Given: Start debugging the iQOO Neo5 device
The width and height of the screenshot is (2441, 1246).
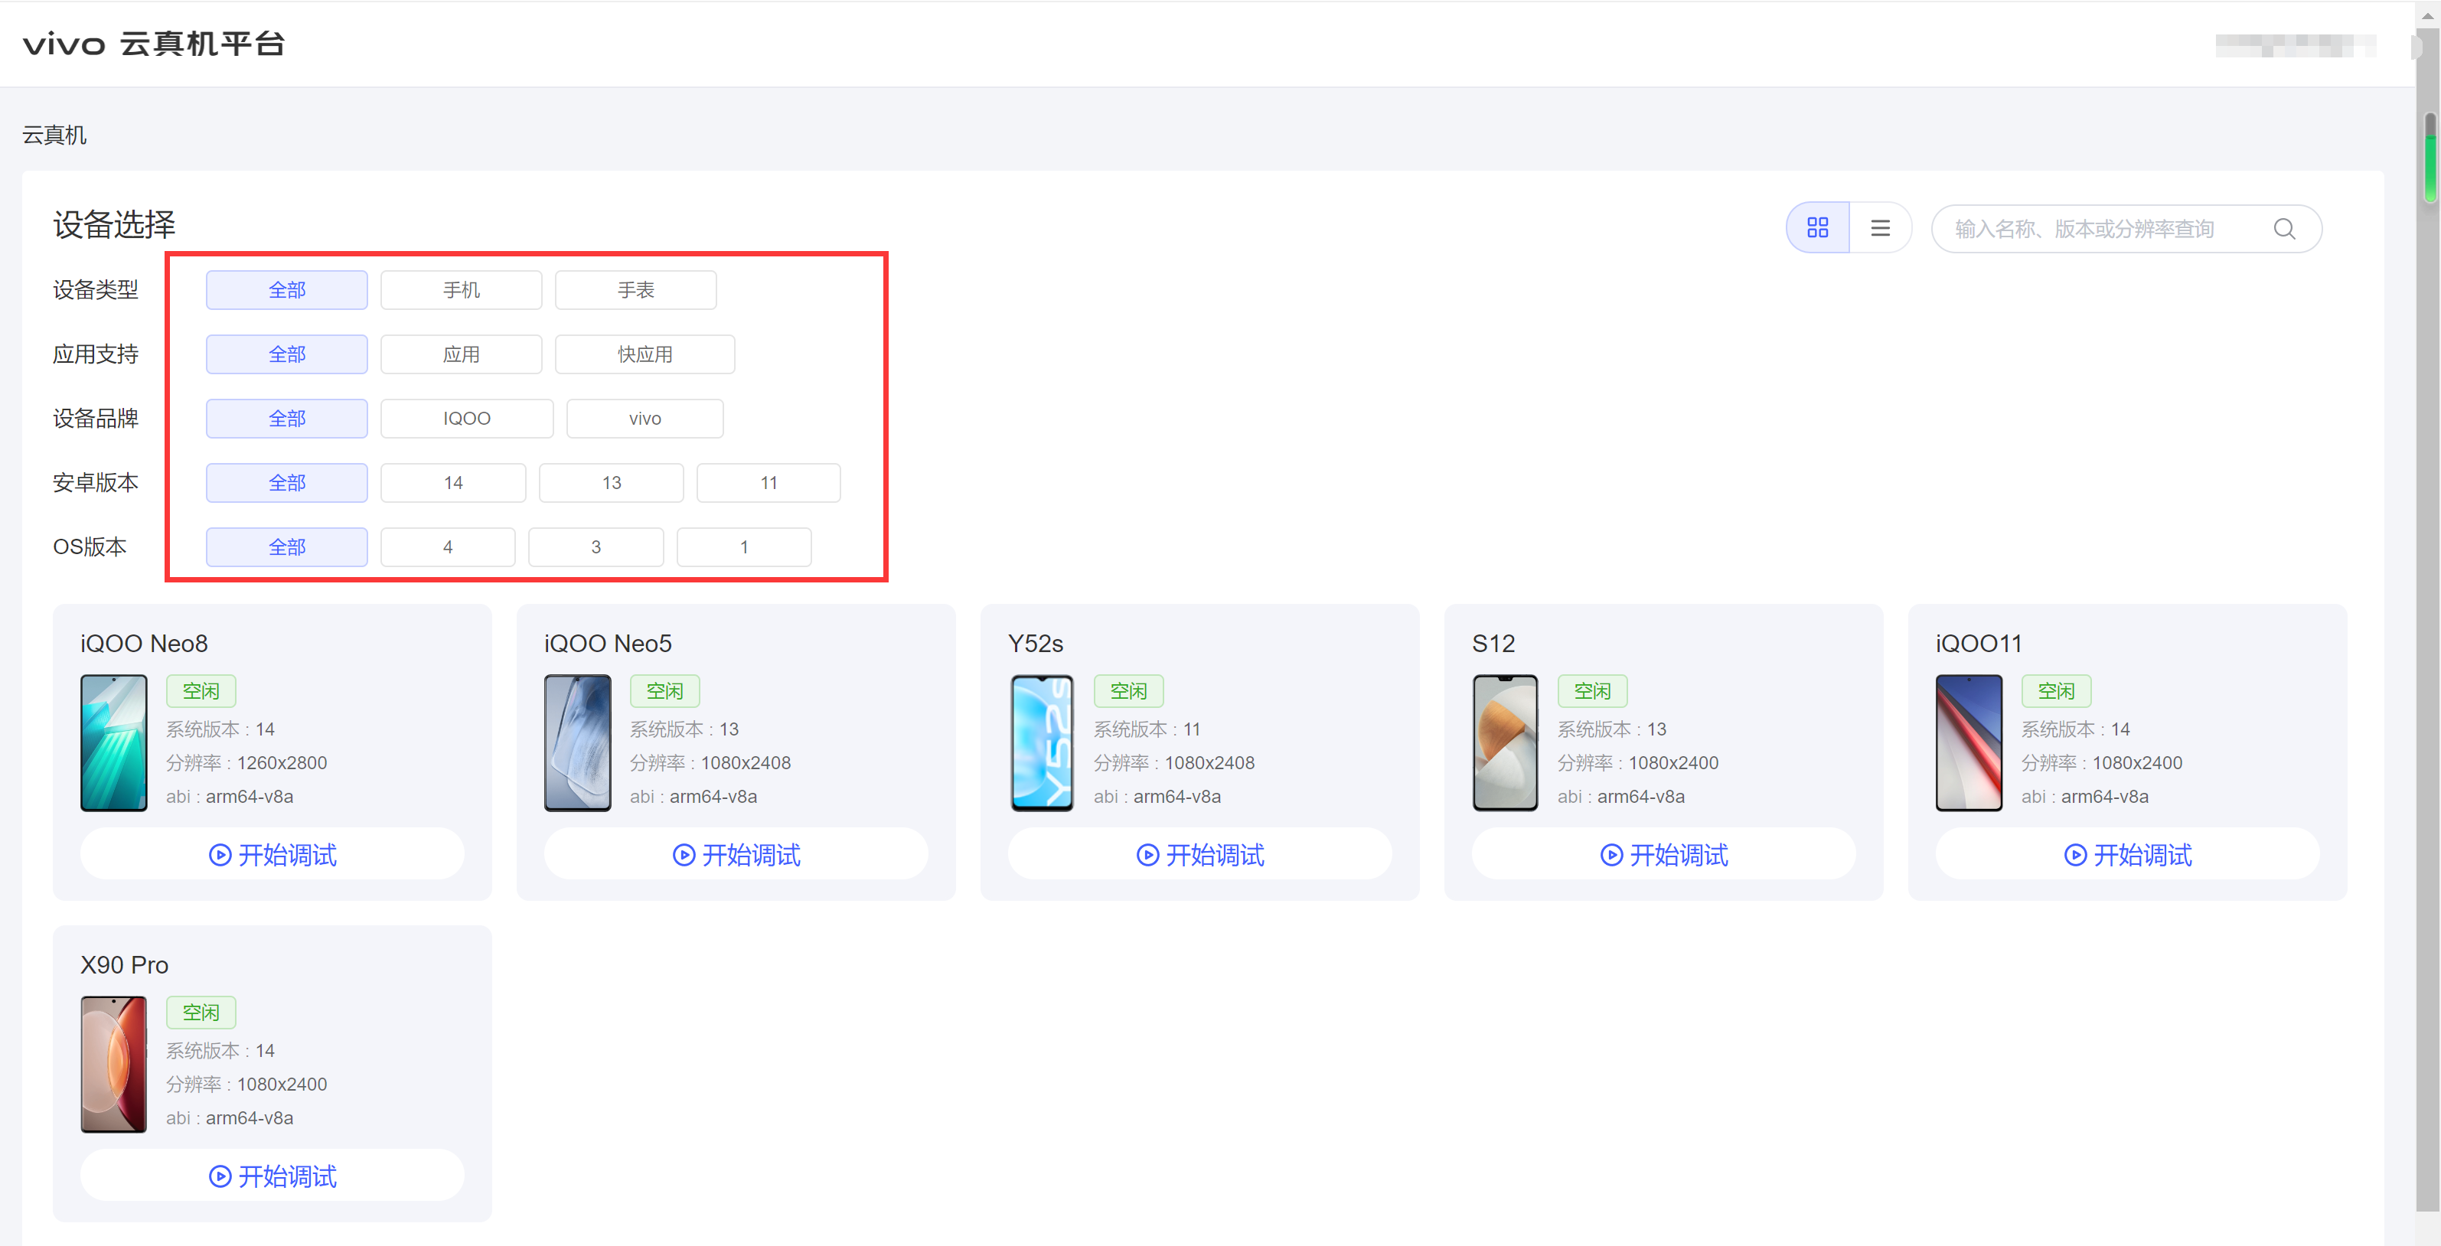Looking at the screenshot, I should tap(736, 853).
